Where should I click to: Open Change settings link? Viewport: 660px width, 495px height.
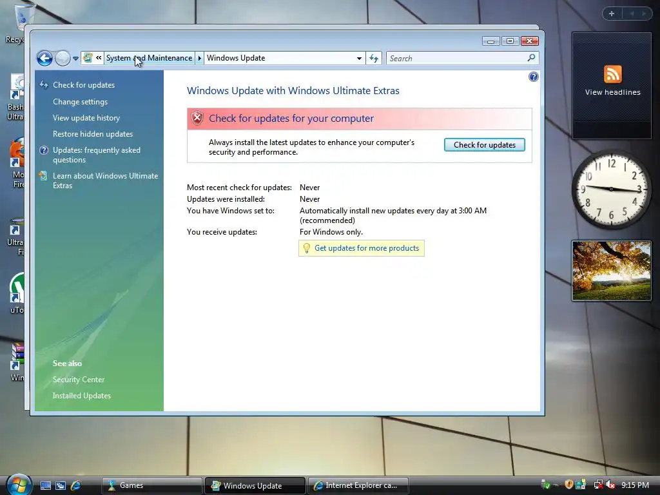[80, 102]
